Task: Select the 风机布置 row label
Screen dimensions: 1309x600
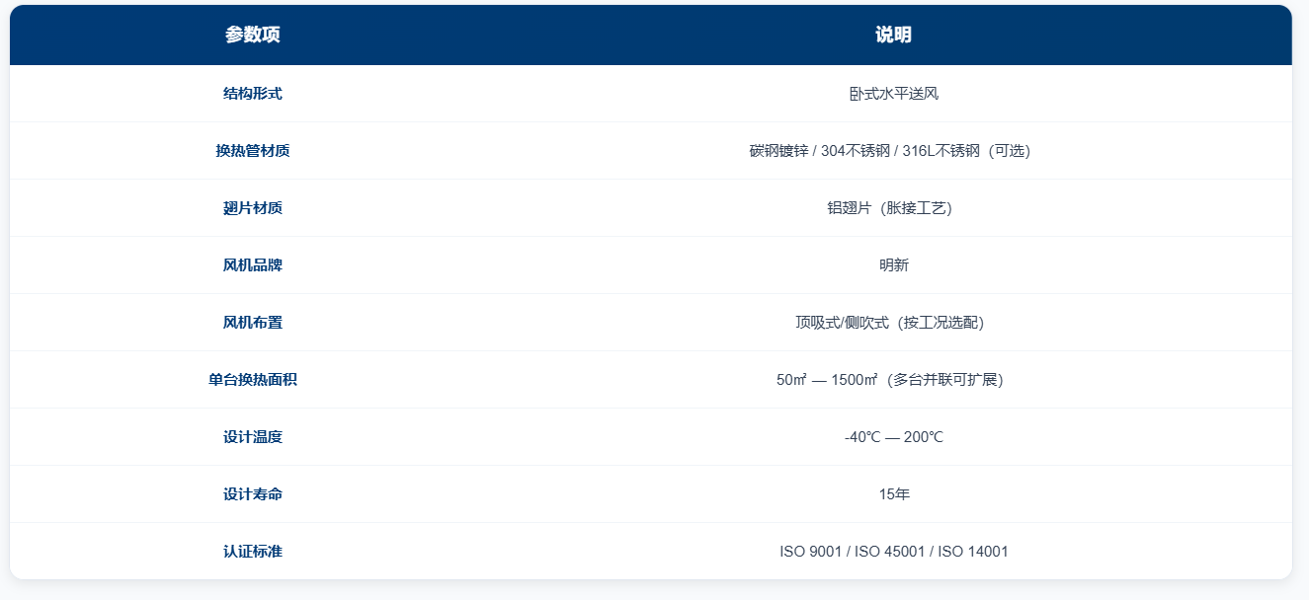Action: click(x=253, y=323)
